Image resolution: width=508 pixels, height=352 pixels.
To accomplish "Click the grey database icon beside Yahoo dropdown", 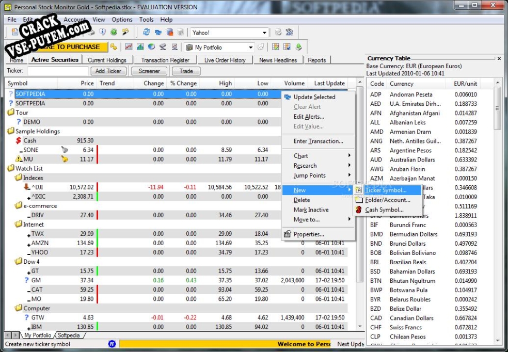I will (x=181, y=32).
